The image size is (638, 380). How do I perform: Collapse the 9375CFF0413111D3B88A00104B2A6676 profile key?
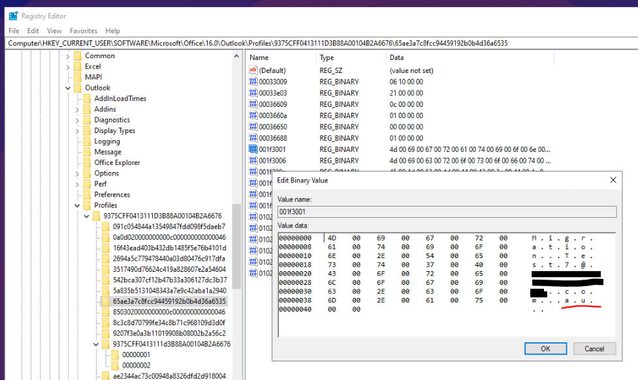87,216
